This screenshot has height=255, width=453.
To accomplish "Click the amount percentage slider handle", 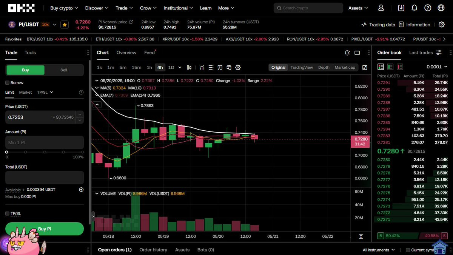I will [x=7, y=152].
